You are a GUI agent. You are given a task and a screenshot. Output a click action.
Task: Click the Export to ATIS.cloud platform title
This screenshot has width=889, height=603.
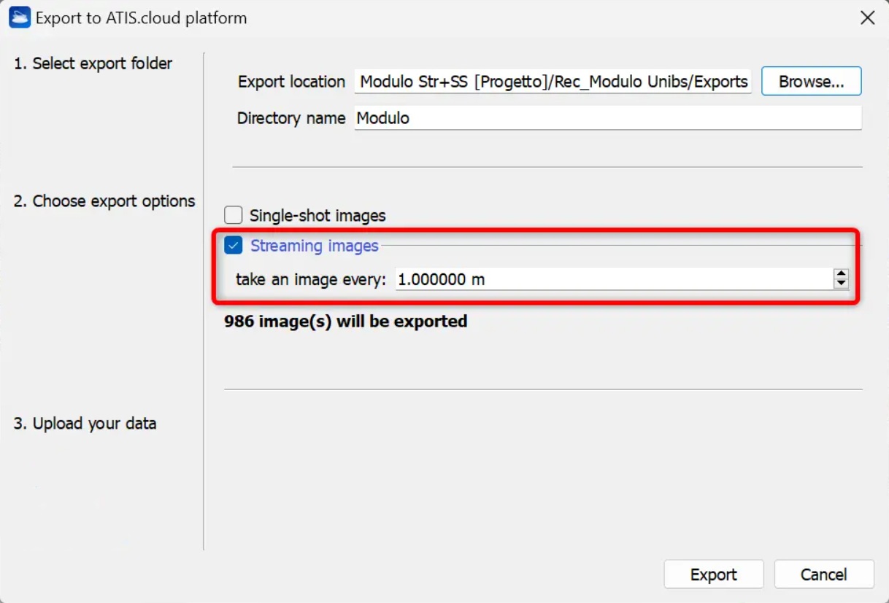click(141, 17)
